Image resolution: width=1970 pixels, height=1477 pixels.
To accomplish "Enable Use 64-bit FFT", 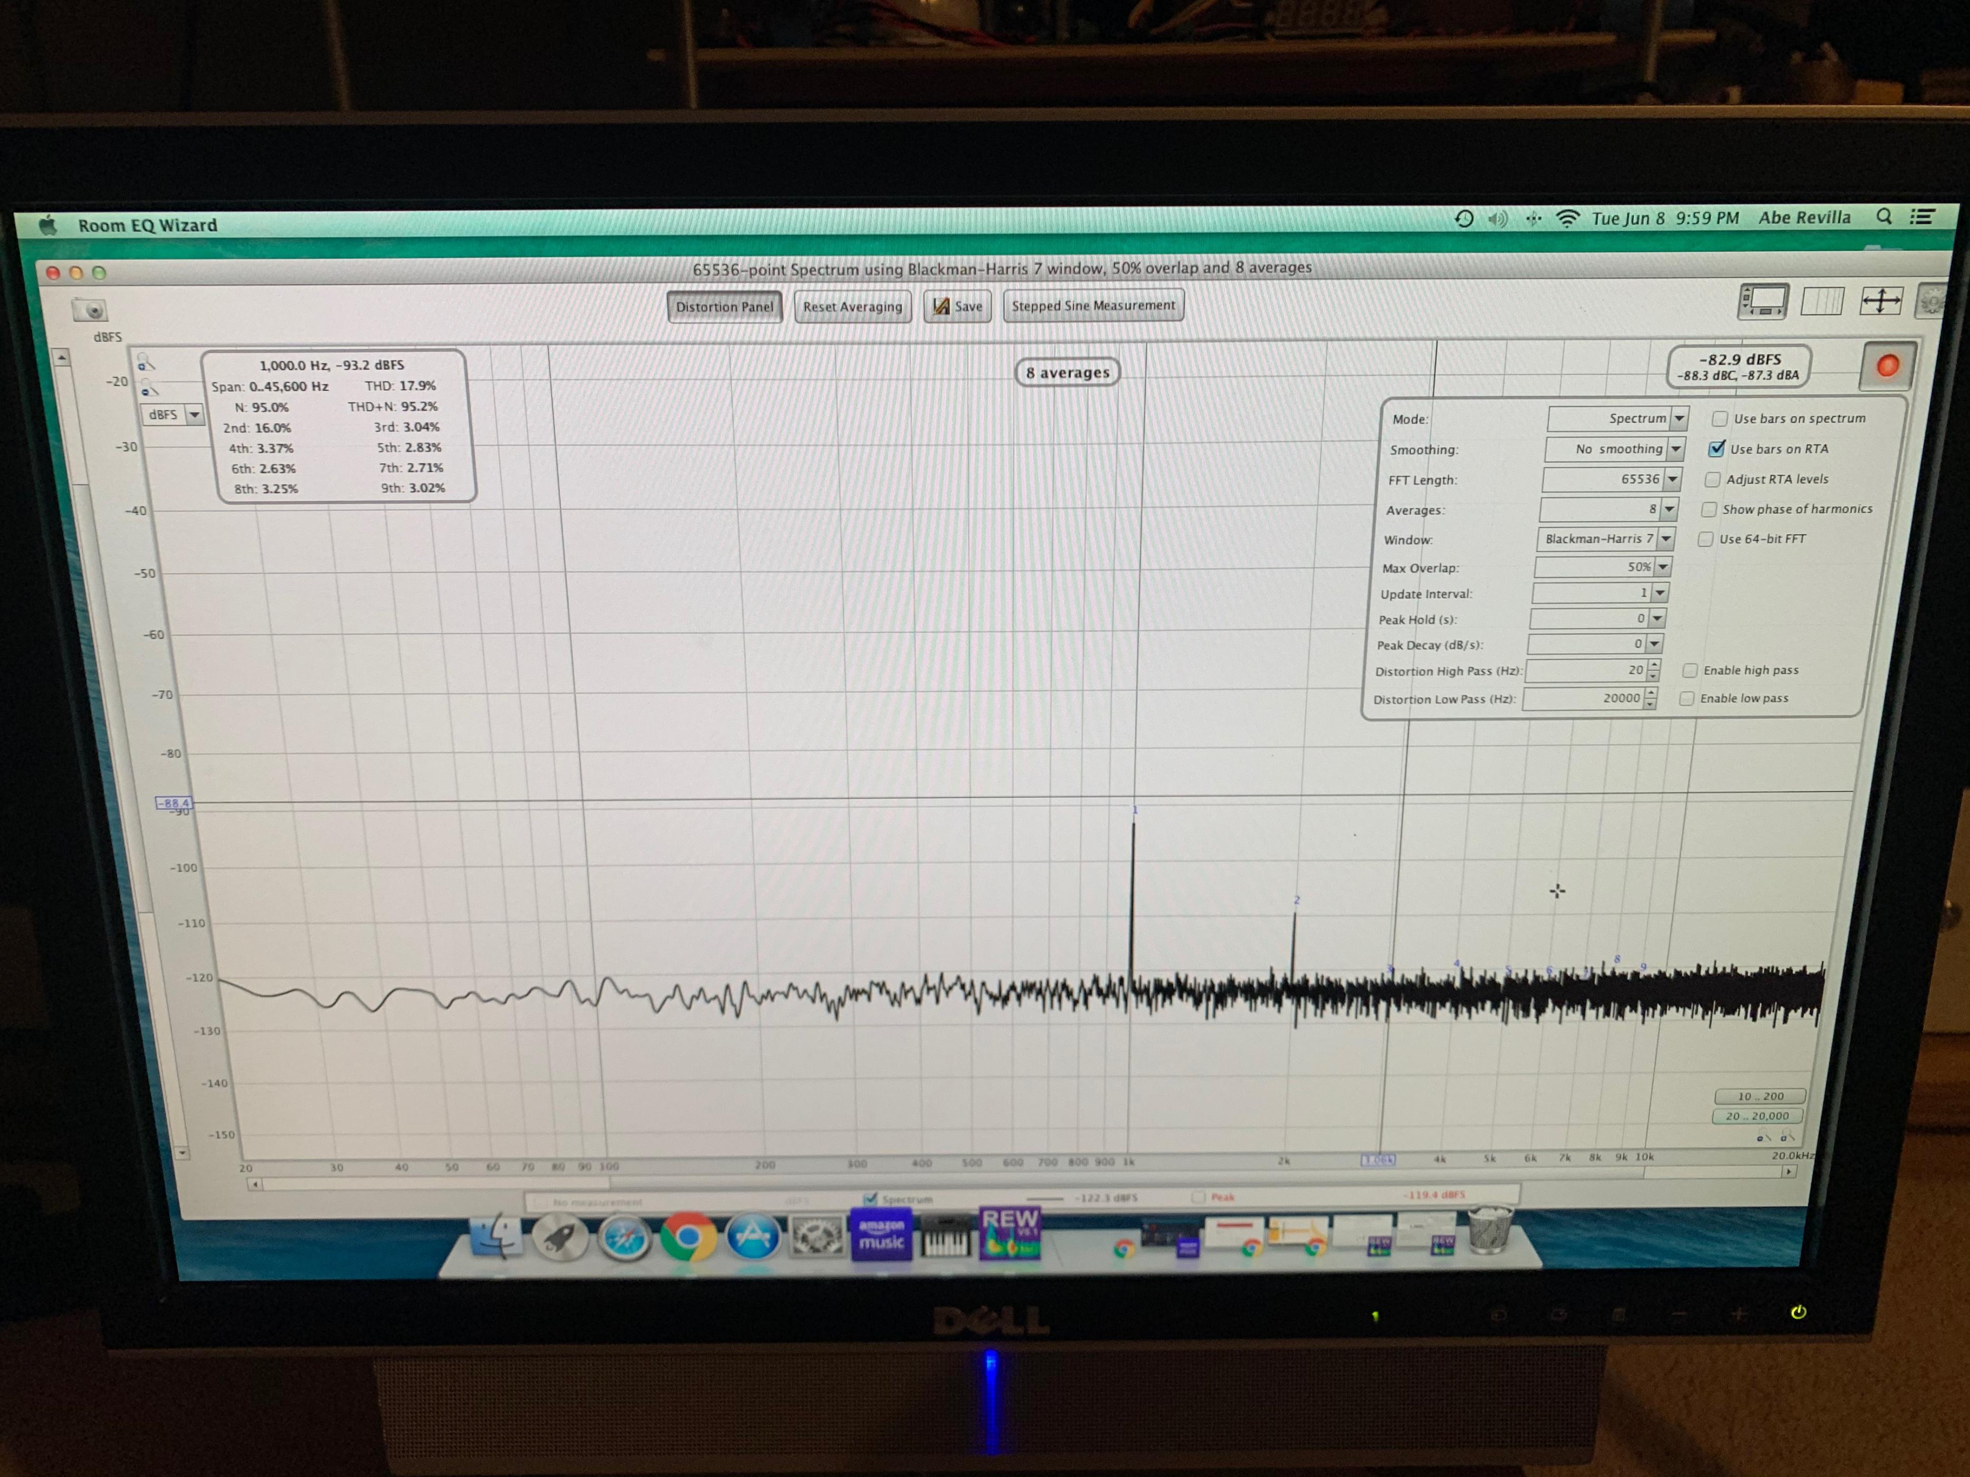I will 1705,539.
